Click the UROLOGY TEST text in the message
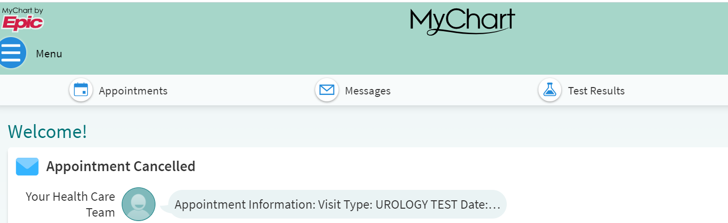The height and width of the screenshot is (223, 728). (417, 205)
